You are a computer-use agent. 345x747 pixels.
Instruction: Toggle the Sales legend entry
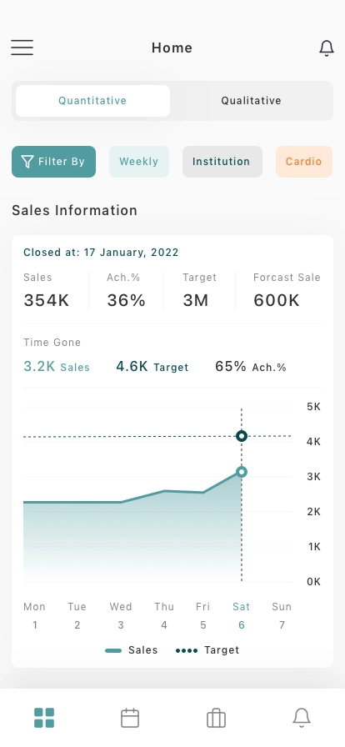coord(132,650)
